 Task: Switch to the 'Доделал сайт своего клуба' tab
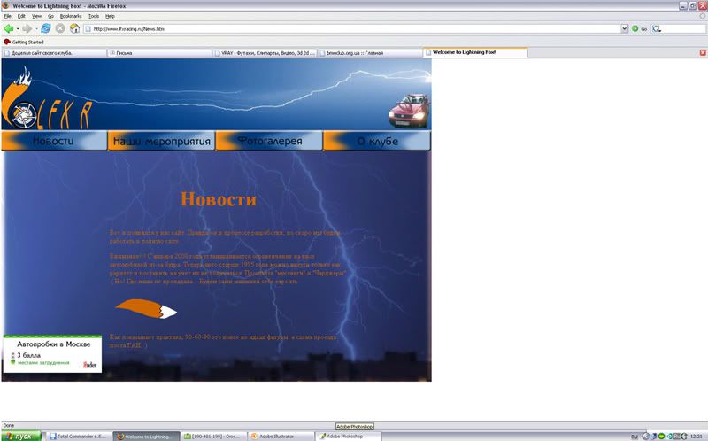(x=54, y=53)
